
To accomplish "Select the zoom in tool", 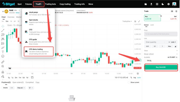I will (3, 66).
